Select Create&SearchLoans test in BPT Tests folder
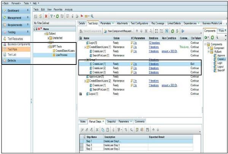The width and height of the screenshot is (228, 154). pyautogui.click(x=65, y=51)
